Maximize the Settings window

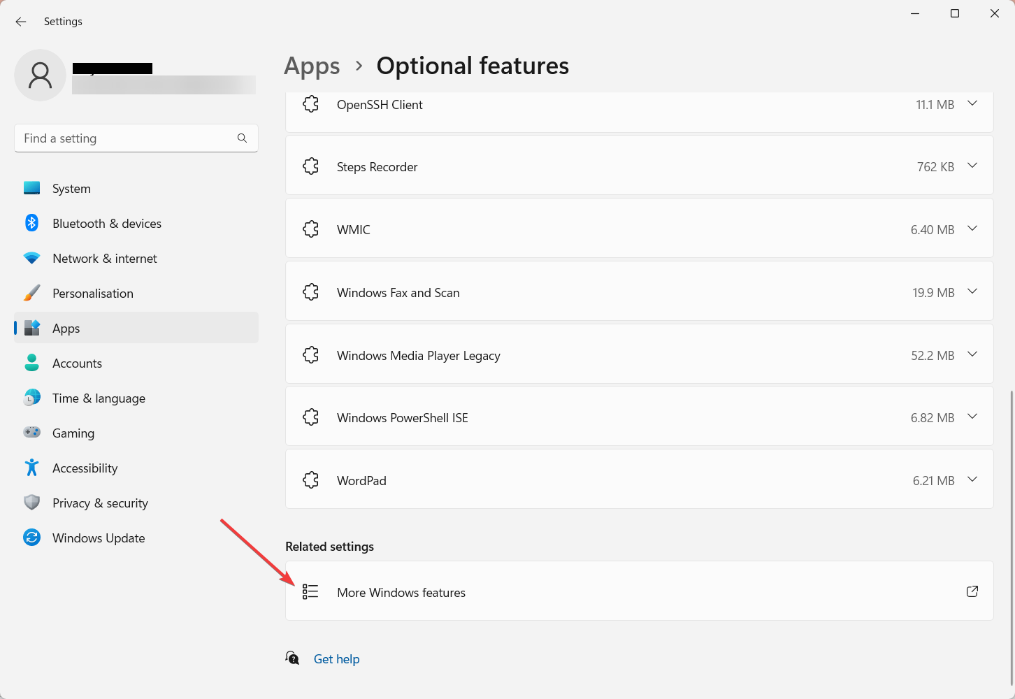(x=955, y=13)
